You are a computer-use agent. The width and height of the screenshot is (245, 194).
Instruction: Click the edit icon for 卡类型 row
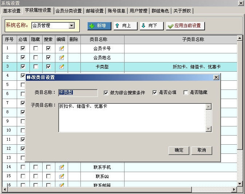(62, 66)
